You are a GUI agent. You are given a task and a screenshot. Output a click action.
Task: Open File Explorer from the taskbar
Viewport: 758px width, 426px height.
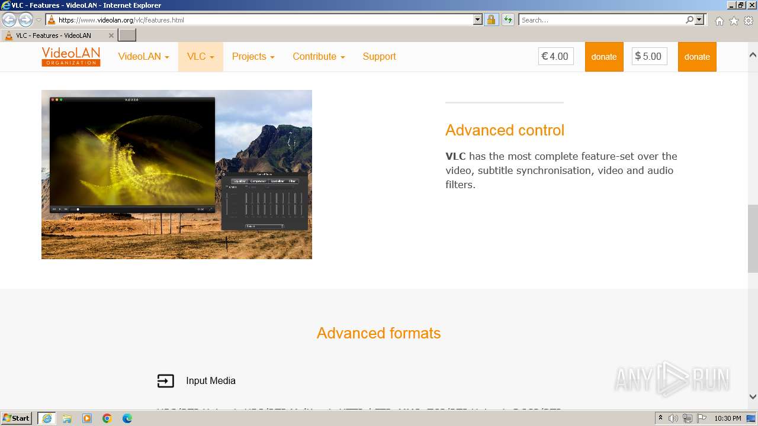[x=67, y=418]
